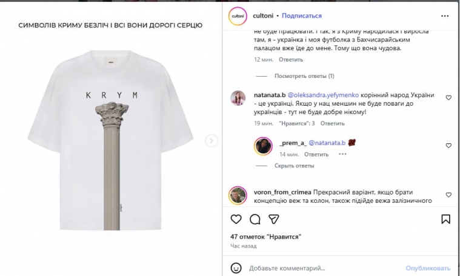Go to the next photo with the arrow
460x276 pixels.
pos(212,141)
